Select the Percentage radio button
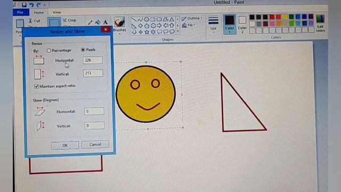Image resolution: width=341 pixels, height=192 pixels. click(48, 51)
